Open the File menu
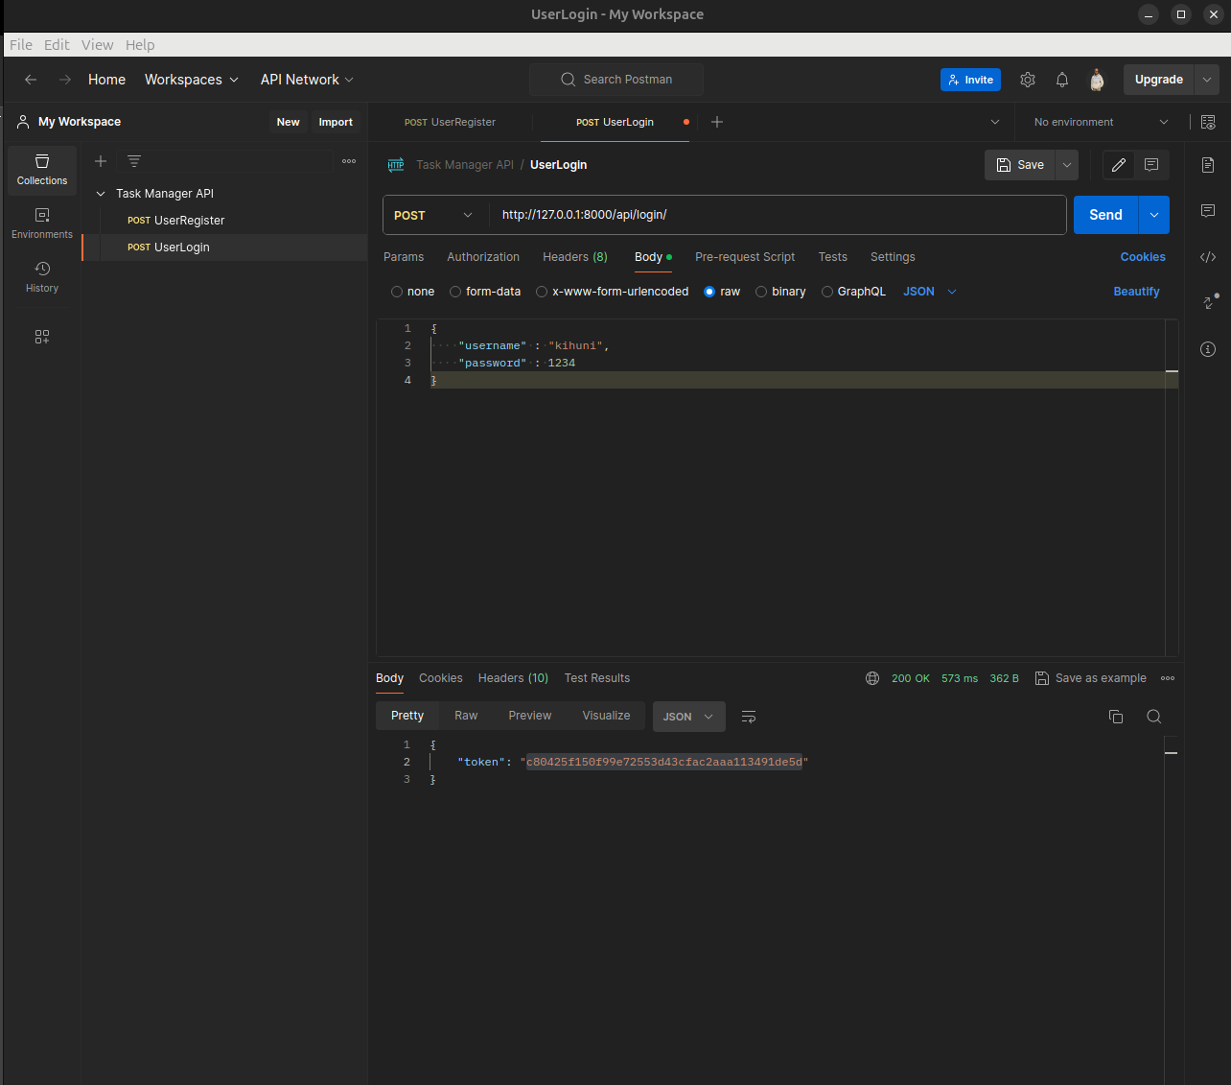Image resolution: width=1231 pixels, height=1085 pixels. [21, 45]
